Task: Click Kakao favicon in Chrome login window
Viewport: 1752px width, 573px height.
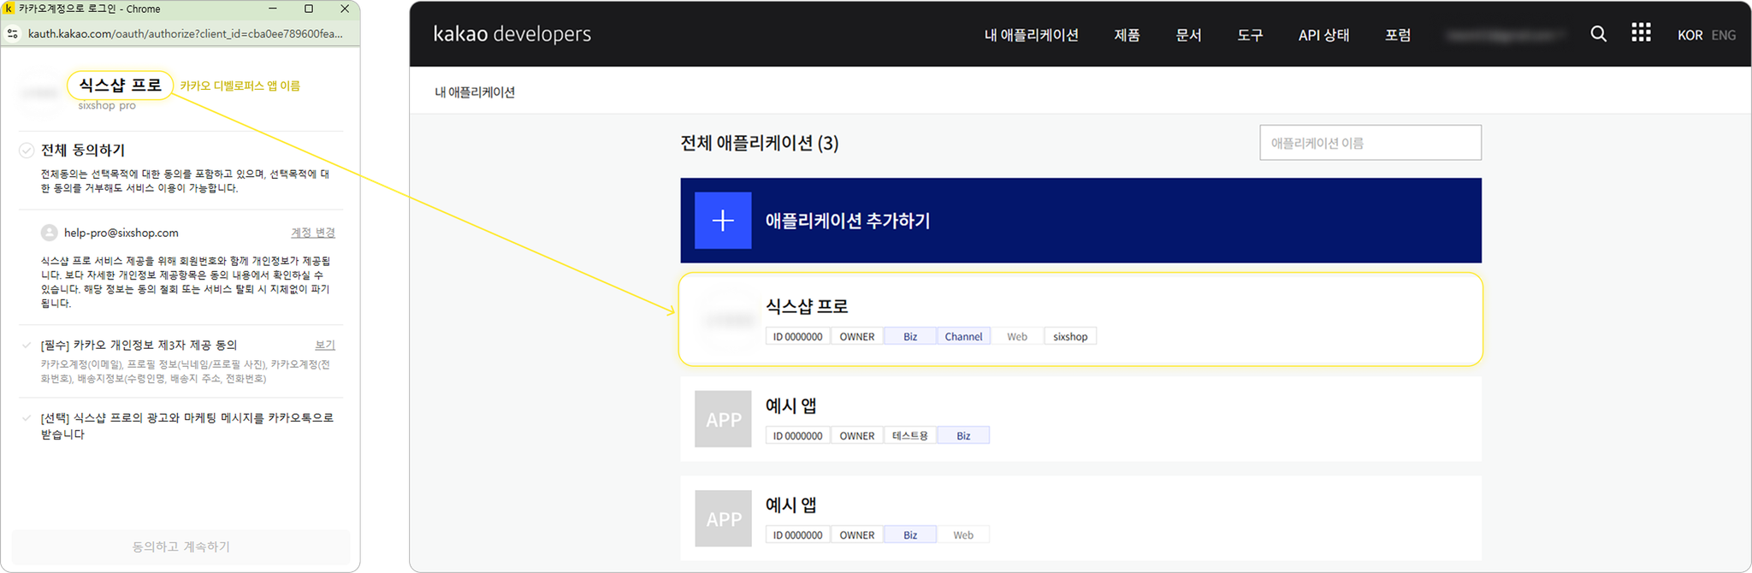Action: tap(9, 9)
